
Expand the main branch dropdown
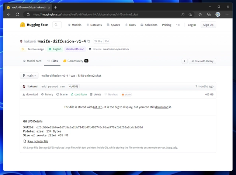pyautogui.click(x=29, y=75)
